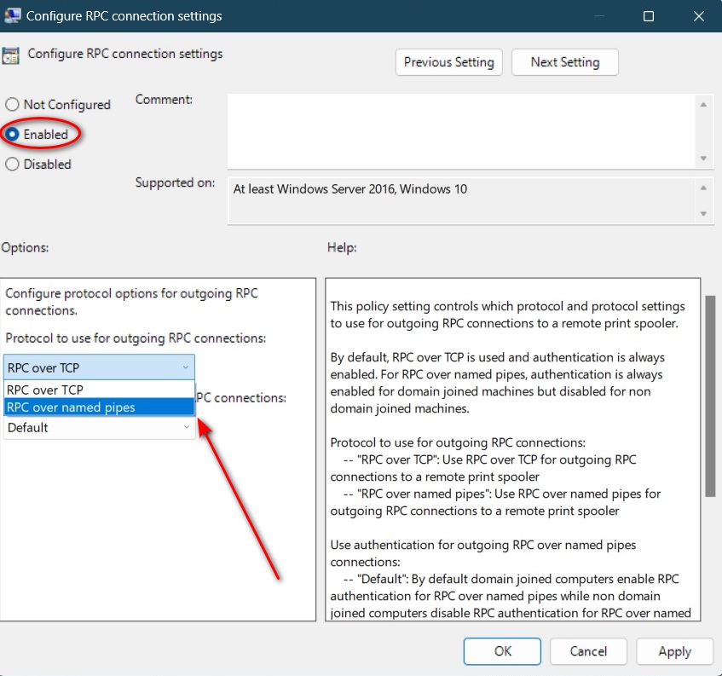Apply the settings without closing
The width and height of the screenshot is (722, 676).
coord(674,650)
